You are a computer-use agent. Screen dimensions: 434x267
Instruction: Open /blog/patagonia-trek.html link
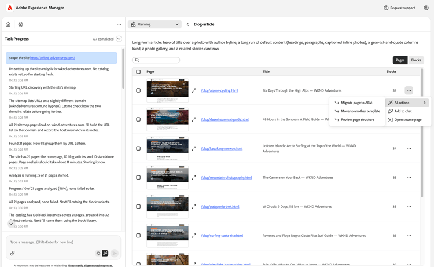click(220, 207)
